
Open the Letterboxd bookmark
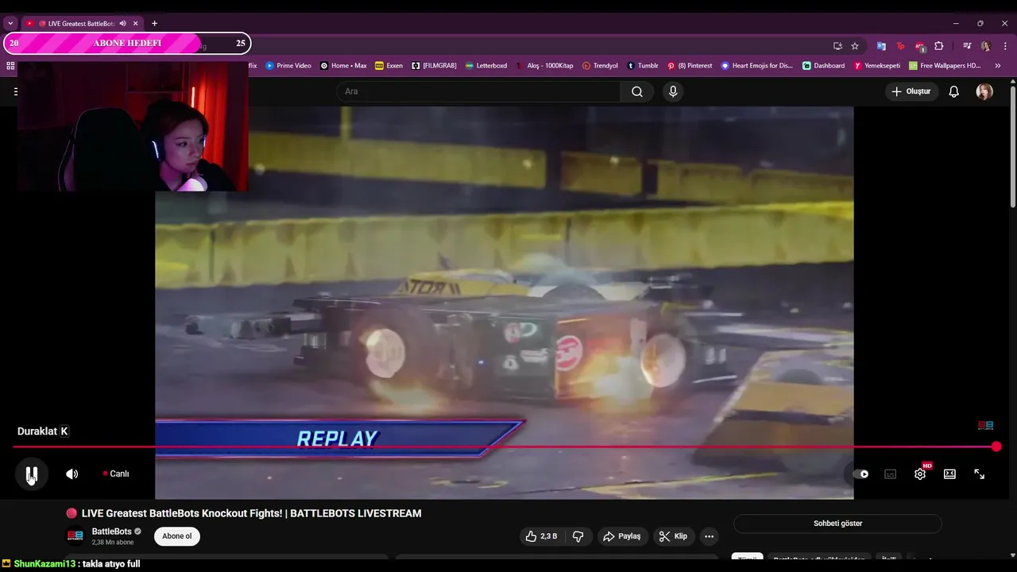[486, 66]
